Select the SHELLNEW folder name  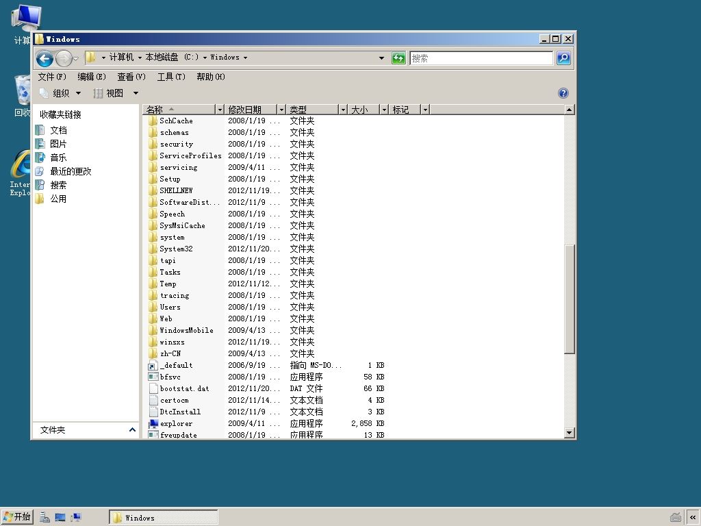coord(176,190)
